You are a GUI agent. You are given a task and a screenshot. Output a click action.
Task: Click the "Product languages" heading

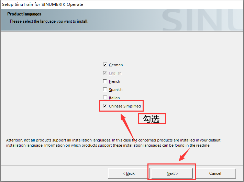point(24,14)
